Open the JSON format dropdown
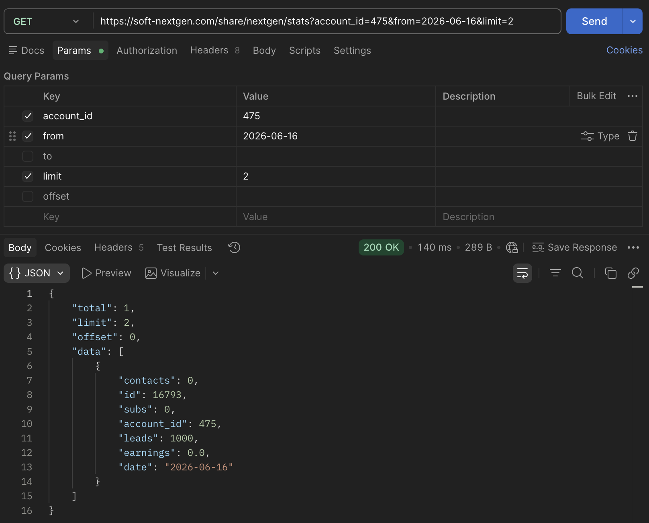This screenshot has height=523, width=649. tap(37, 273)
